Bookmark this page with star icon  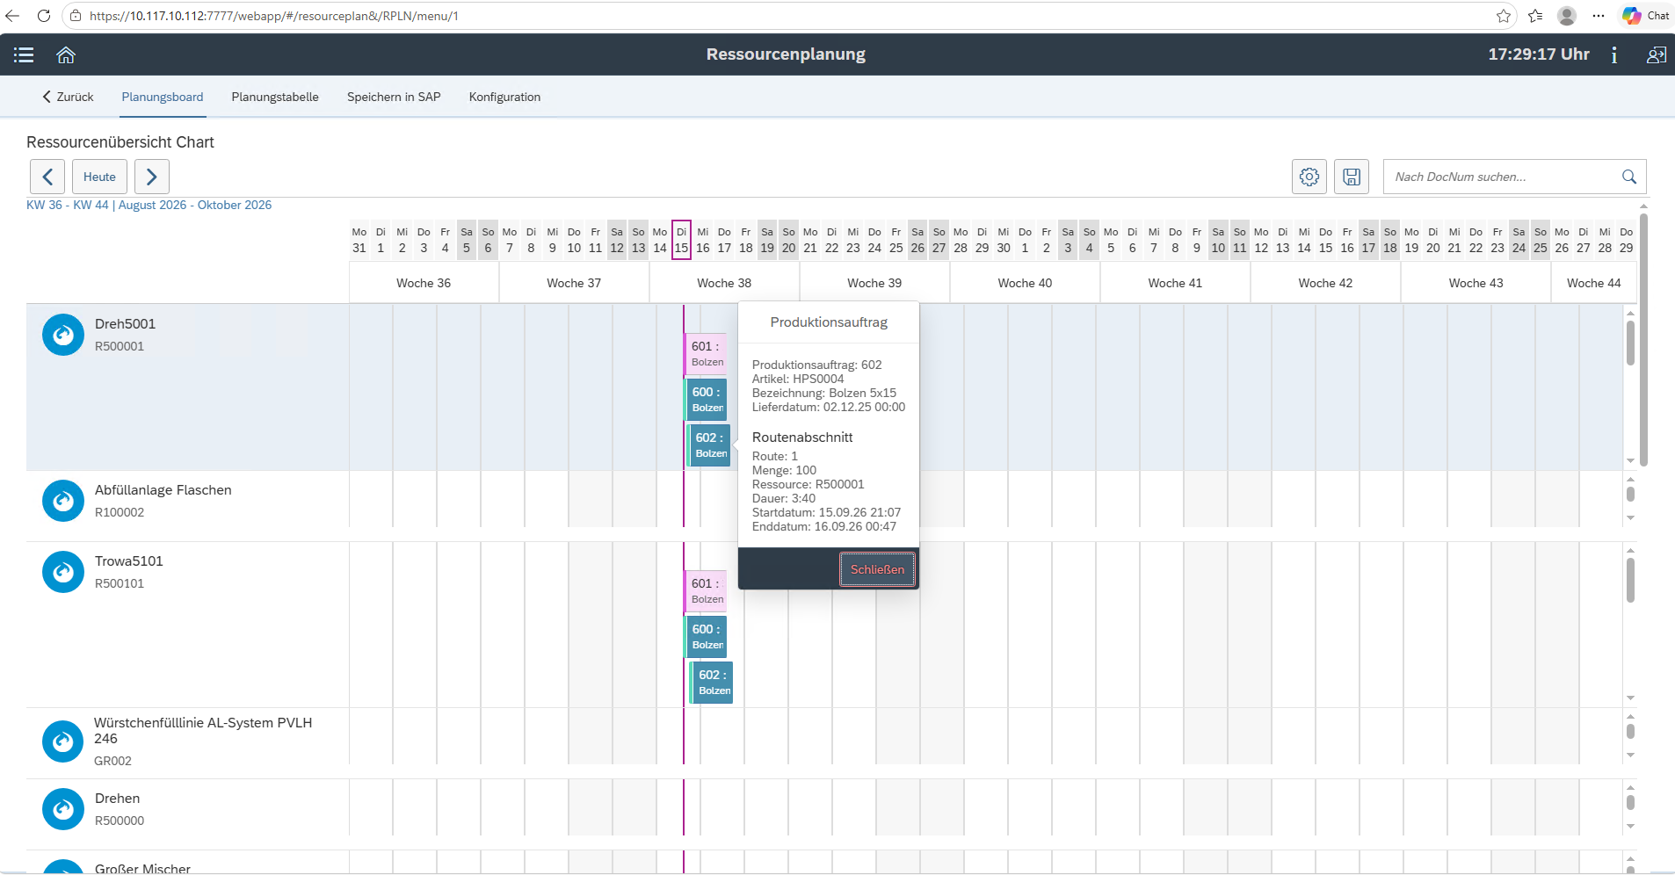1504,16
